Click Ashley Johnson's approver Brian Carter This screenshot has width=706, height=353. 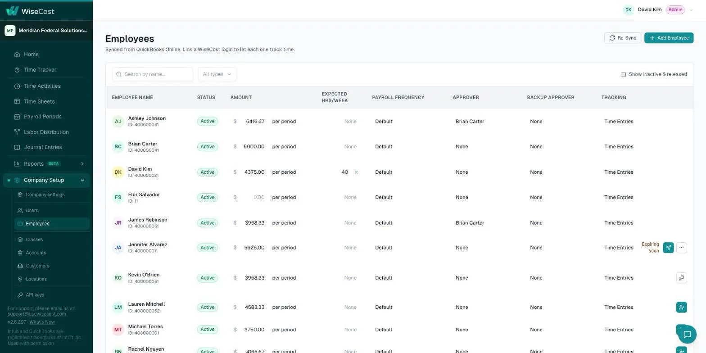[470, 122]
